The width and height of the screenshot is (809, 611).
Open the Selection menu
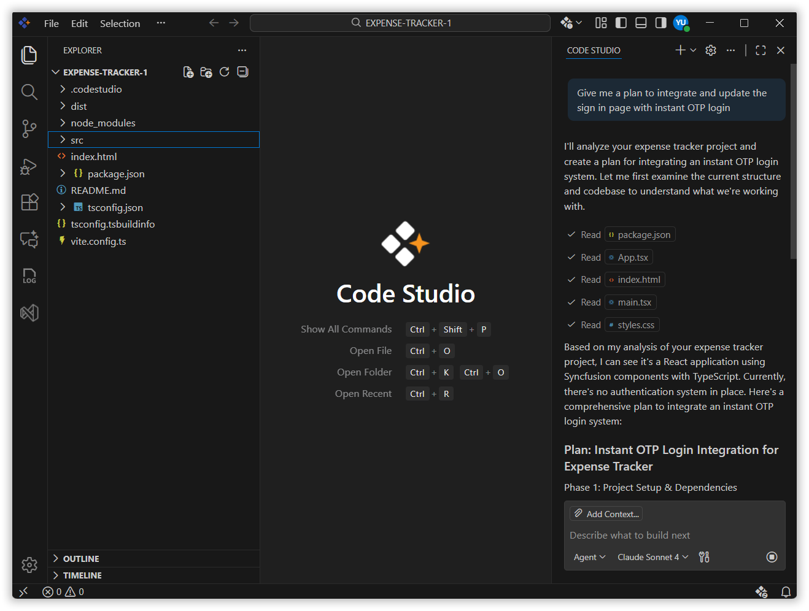coord(120,23)
